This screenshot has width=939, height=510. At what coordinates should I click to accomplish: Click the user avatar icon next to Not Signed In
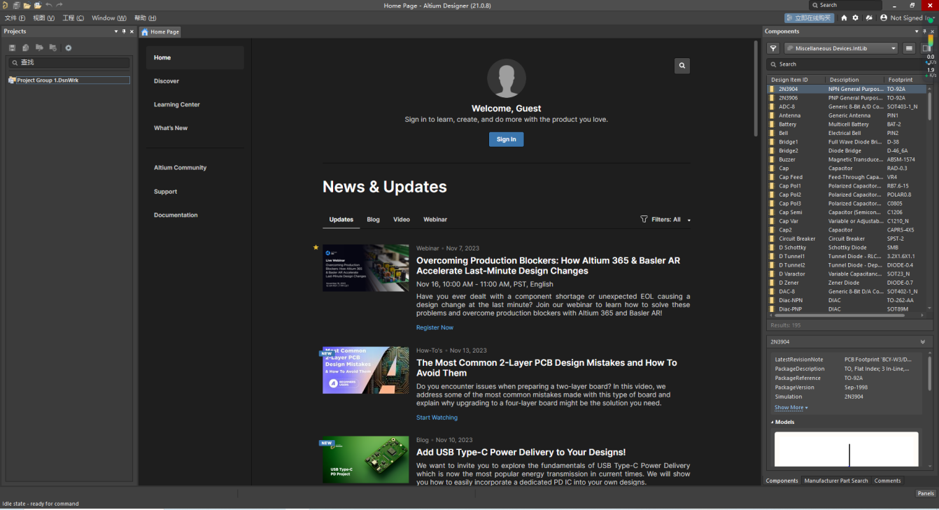[884, 17]
